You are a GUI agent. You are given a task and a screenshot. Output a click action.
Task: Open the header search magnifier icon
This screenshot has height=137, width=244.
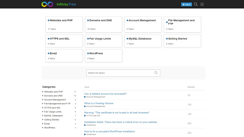click(196, 5)
